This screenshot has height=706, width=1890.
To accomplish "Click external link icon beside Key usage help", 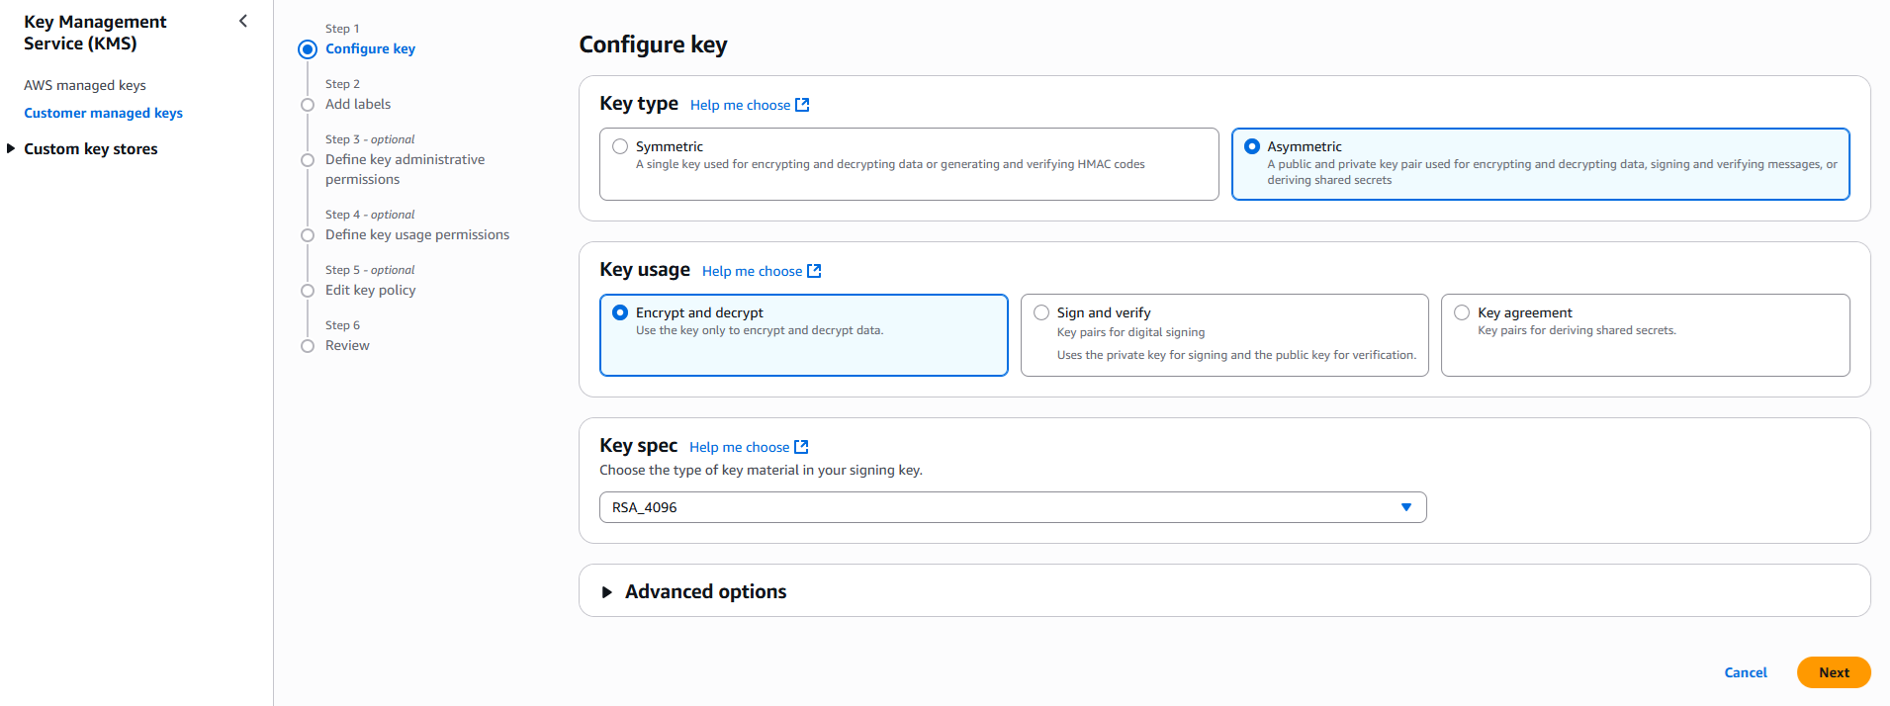I will [x=814, y=271].
